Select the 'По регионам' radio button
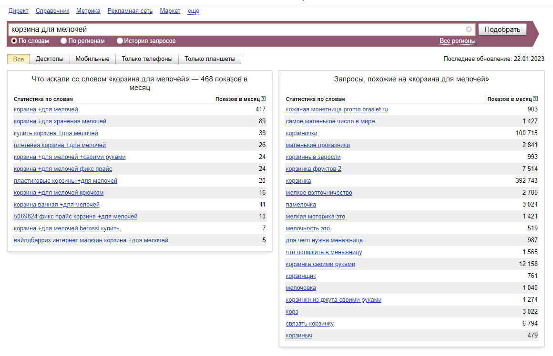The height and width of the screenshot is (356, 553). point(63,41)
